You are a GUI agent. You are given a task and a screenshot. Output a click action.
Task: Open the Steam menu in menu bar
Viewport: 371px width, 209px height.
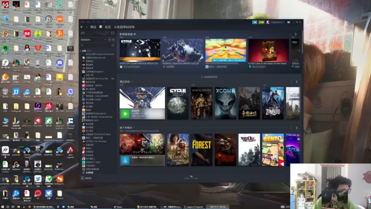pyautogui.click(x=83, y=22)
